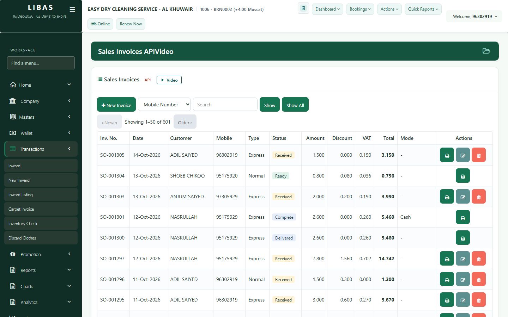The width and height of the screenshot is (508, 317).
Task: Print invoice SO-001304
Action: (x=463, y=176)
